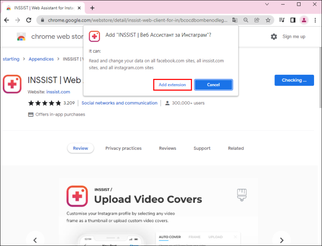This screenshot has width=322, height=246.
Task: Go forward in browser history
Action: coord(18,20)
